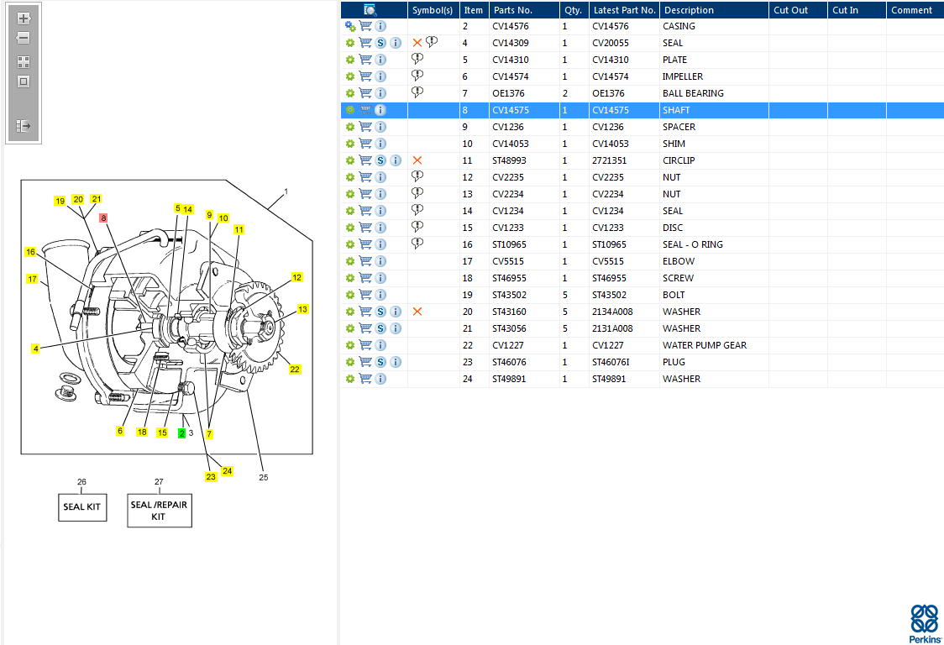
Task: Click the green callout 2 on diagram
Action: pos(181,433)
